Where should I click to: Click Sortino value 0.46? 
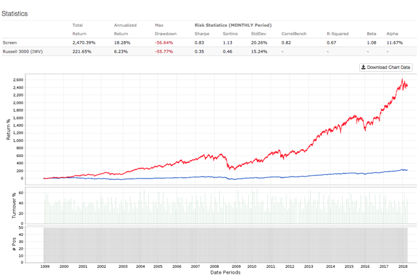[227, 51]
